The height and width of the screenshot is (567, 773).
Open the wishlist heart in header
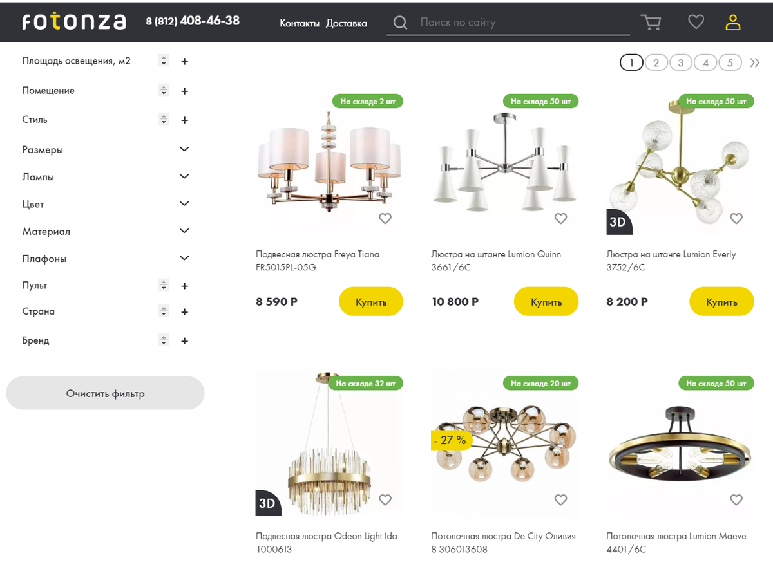[696, 22]
